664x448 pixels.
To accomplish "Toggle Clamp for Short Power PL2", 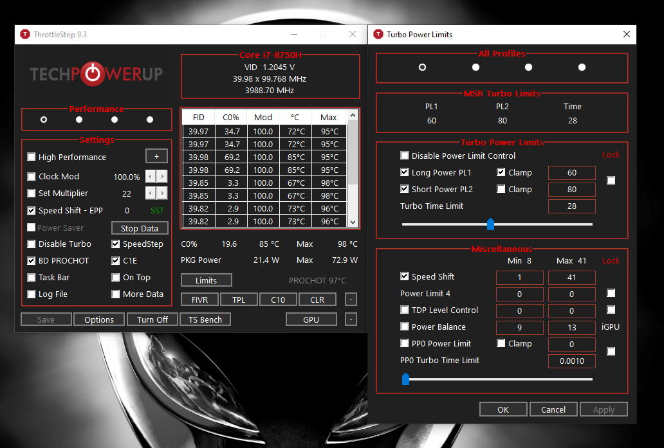I will click(x=501, y=189).
